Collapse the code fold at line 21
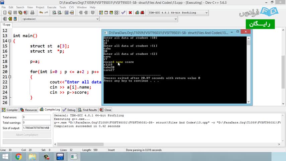This screenshot has height=161, width=286. tap(10, 77)
